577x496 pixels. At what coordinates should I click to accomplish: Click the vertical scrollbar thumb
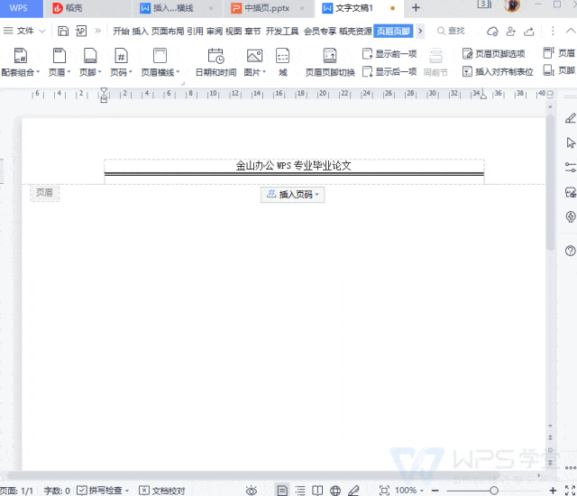click(x=550, y=182)
